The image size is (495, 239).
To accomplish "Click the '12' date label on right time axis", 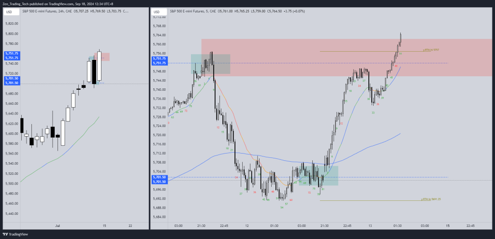I will click(x=247, y=225).
